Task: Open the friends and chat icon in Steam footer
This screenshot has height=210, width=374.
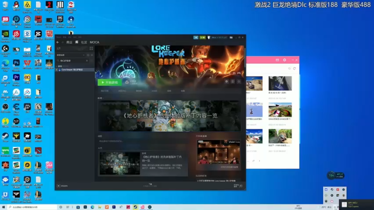Action: point(241,186)
